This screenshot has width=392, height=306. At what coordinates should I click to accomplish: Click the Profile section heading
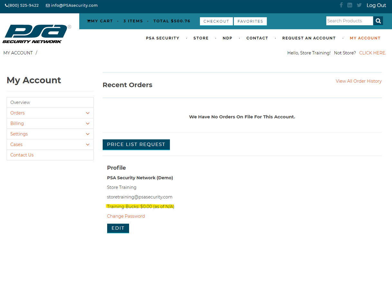click(x=117, y=168)
